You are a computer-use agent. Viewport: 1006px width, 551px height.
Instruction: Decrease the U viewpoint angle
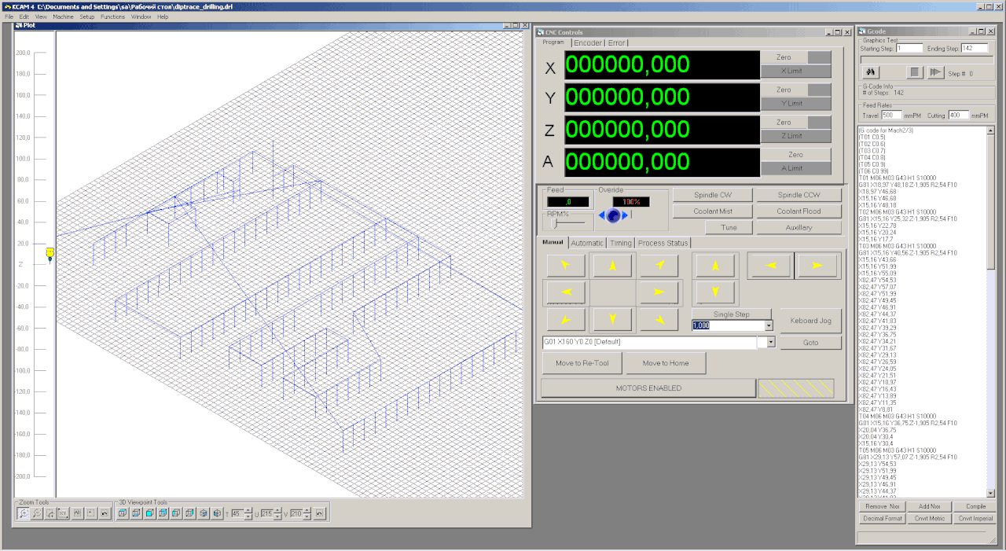pos(277,516)
